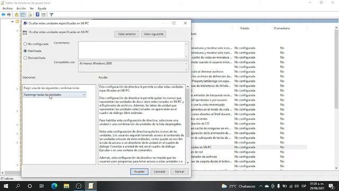Open the notification center icon

tap(331, 186)
